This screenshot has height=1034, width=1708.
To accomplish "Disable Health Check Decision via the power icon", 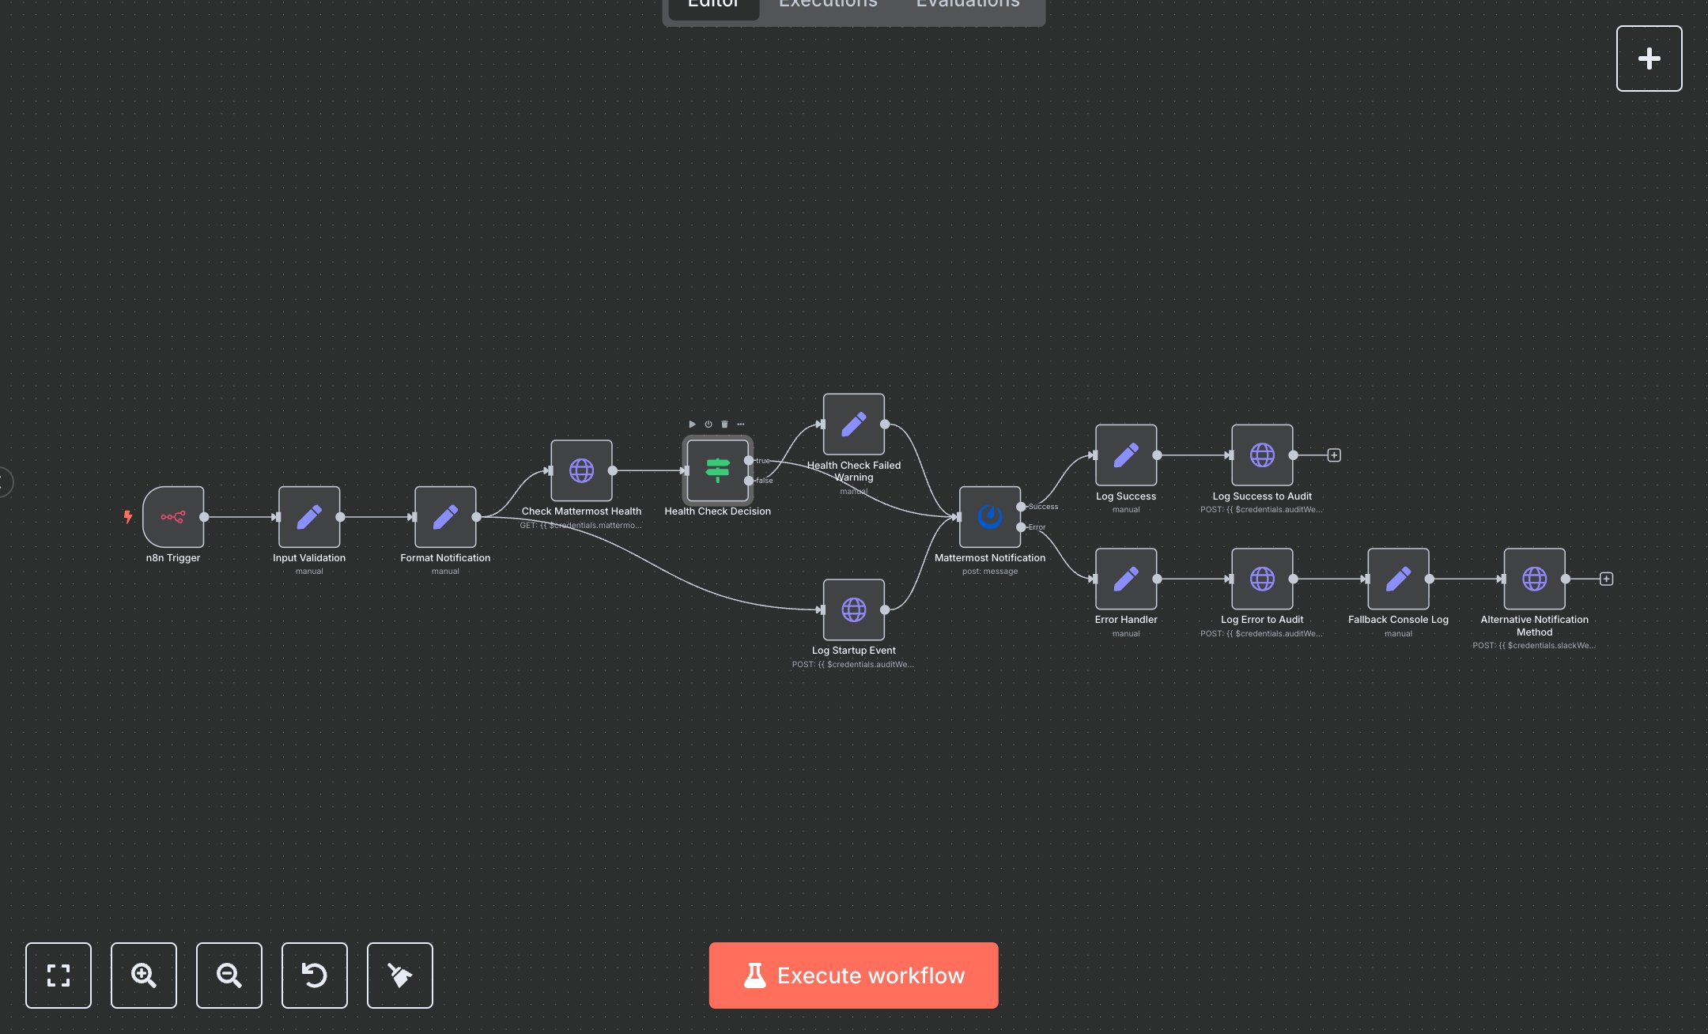I will pos(708,424).
